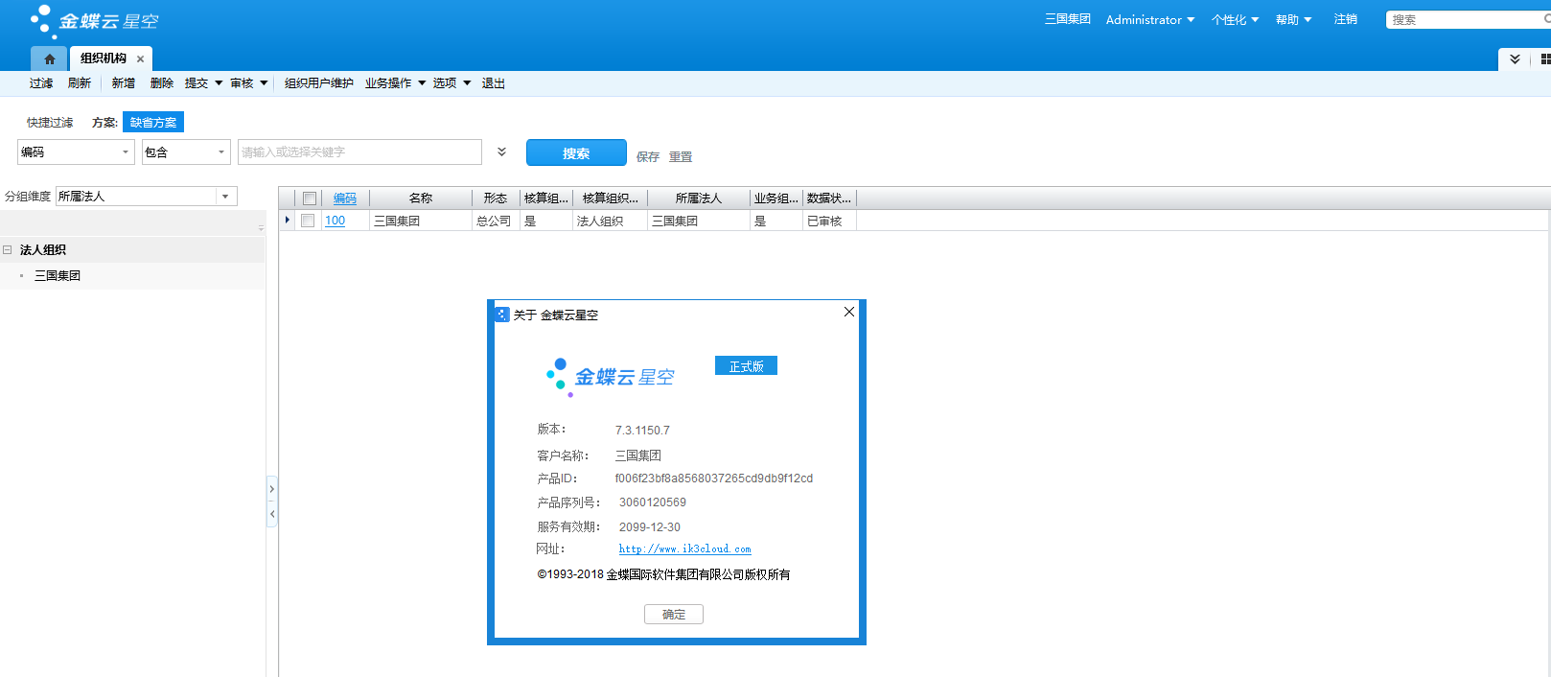
Task: Open the Administrator user menu
Action: pyautogui.click(x=1150, y=19)
